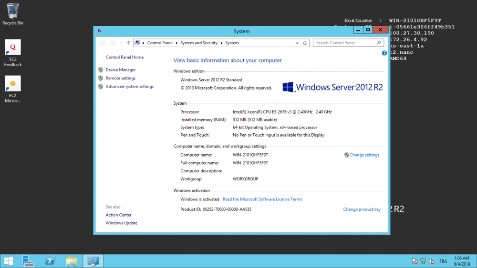477x268 pixels.
Task: Click the shield beside Advanced system settings
Action: [x=101, y=87]
